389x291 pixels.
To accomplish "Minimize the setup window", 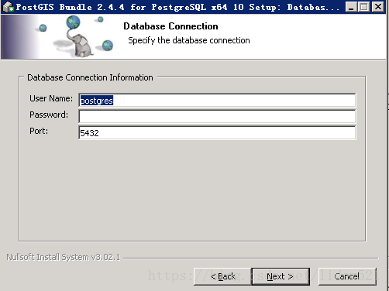I will 351,7.
